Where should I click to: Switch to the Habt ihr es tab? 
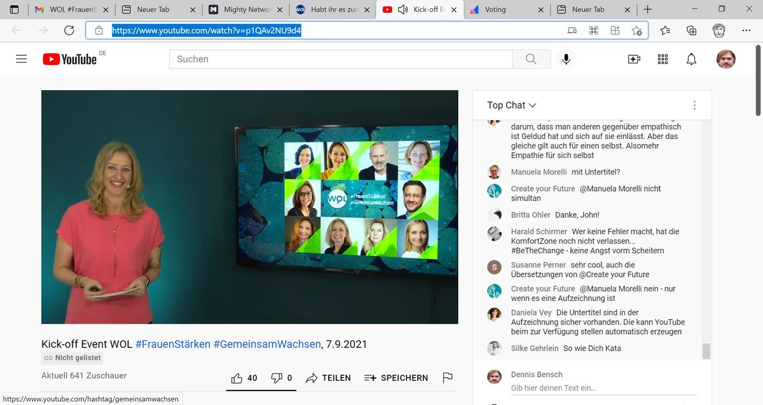(x=333, y=10)
